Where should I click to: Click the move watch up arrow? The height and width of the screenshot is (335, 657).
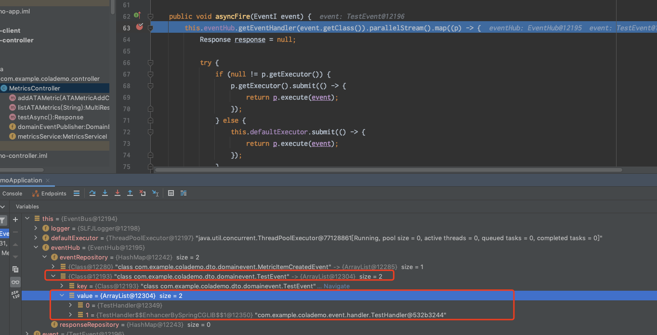[15, 245]
